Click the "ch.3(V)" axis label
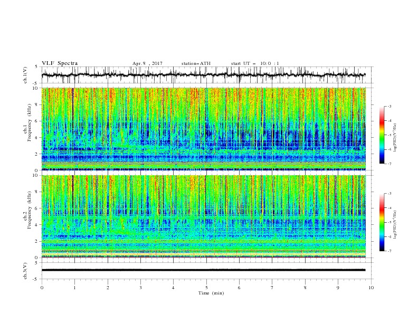This screenshot has width=418, height=323. coord(25,271)
